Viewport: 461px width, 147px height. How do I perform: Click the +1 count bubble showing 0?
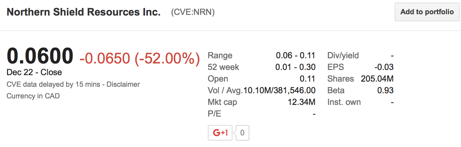(242, 132)
